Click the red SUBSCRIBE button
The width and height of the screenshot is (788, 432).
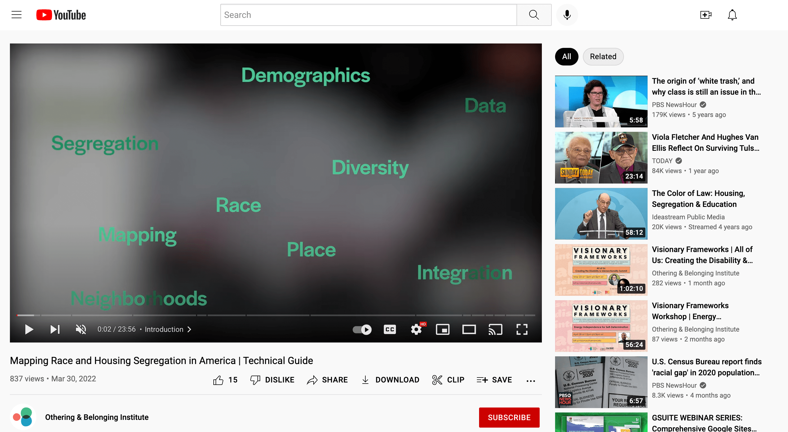coord(509,417)
